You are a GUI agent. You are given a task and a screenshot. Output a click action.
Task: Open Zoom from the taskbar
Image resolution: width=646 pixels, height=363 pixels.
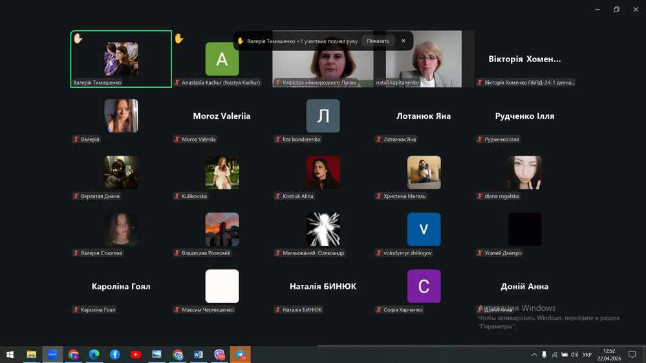[52, 355]
